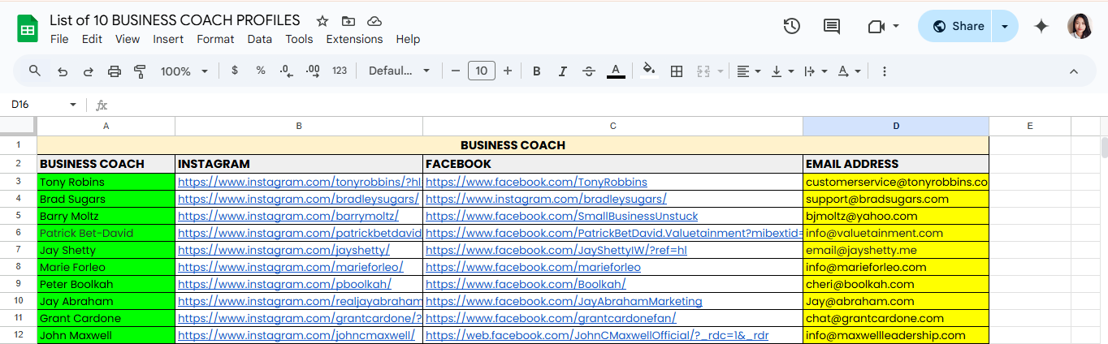Image resolution: width=1108 pixels, height=344 pixels.
Task: Star this spreadsheet document
Action: 322,21
